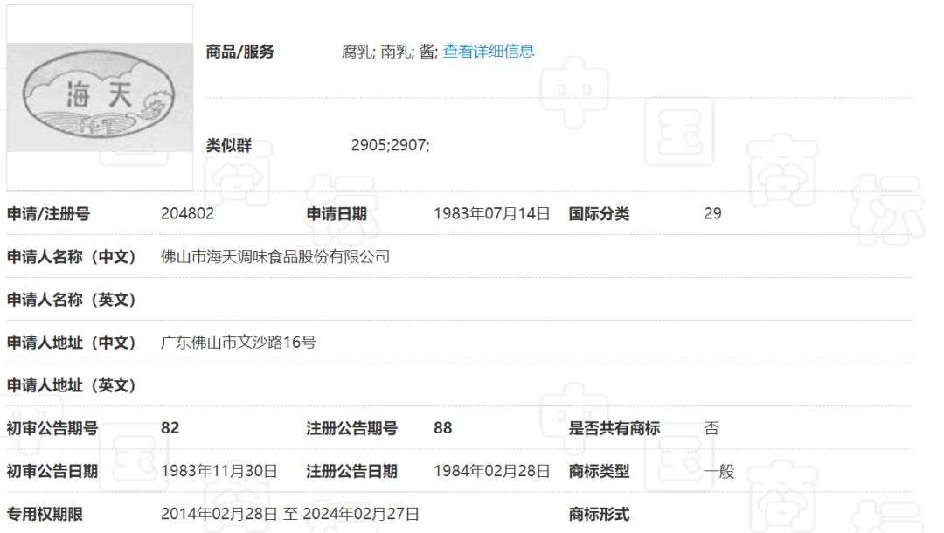944x533 pixels.
Task: Open the 查看详细信息 link
Action: pyautogui.click(x=489, y=52)
